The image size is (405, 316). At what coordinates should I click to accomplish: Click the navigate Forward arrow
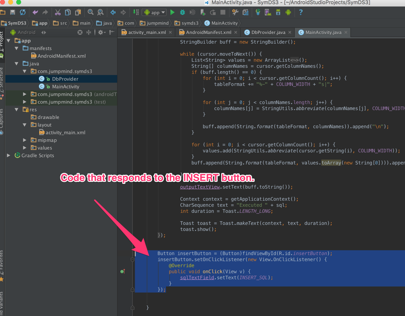123,12
